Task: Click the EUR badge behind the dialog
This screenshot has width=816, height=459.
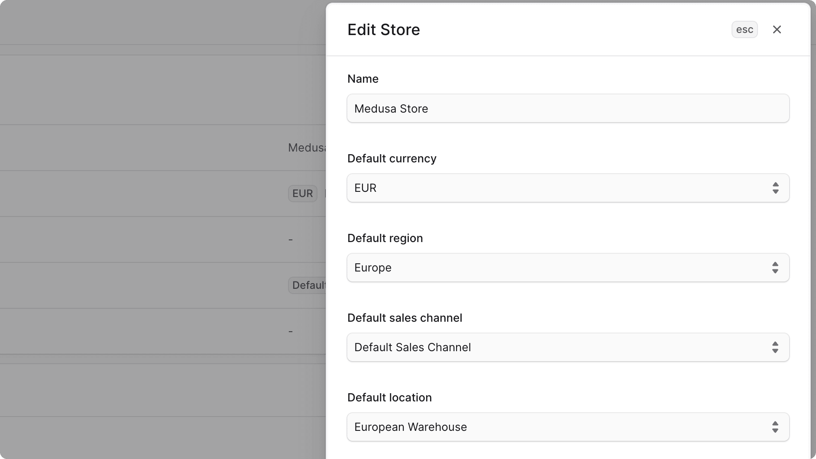Action: point(302,193)
